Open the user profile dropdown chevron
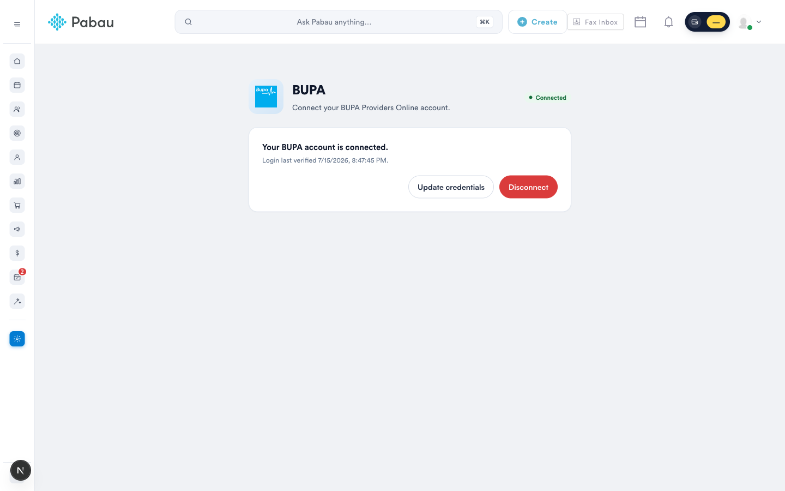Image resolution: width=785 pixels, height=491 pixels. click(758, 22)
